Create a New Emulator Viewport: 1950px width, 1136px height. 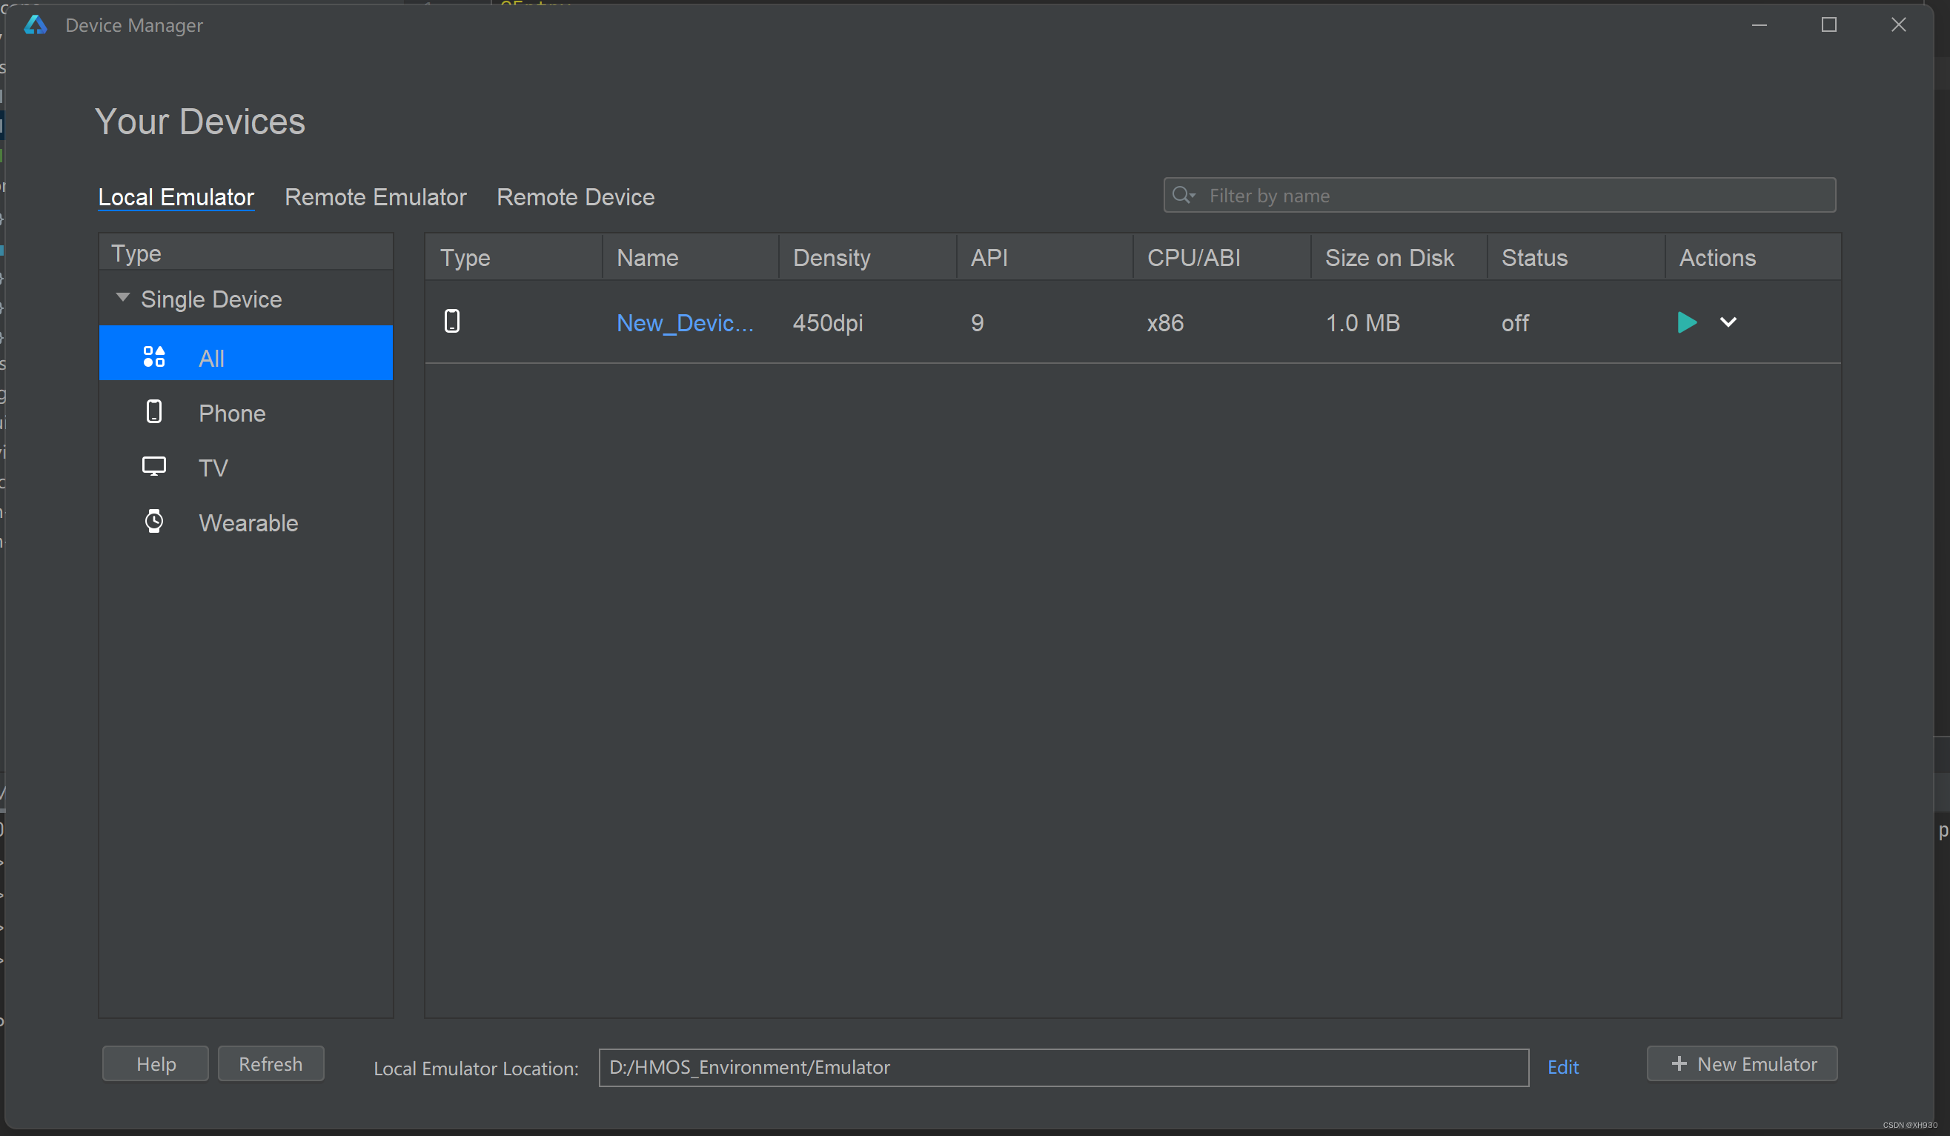[1742, 1064]
